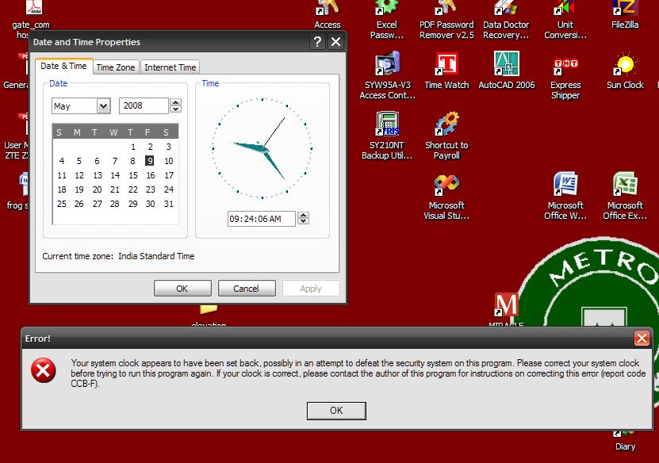The height and width of the screenshot is (463, 659).
Task: Open the Diary desktop icon
Action: (x=625, y=440)
